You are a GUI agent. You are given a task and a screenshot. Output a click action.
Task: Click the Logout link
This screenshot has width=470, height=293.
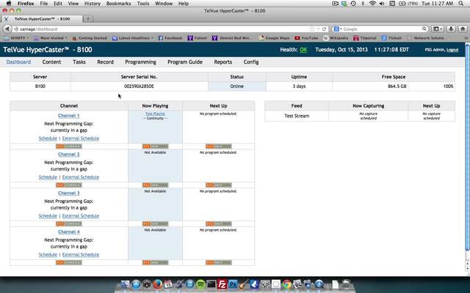point(452,50)
